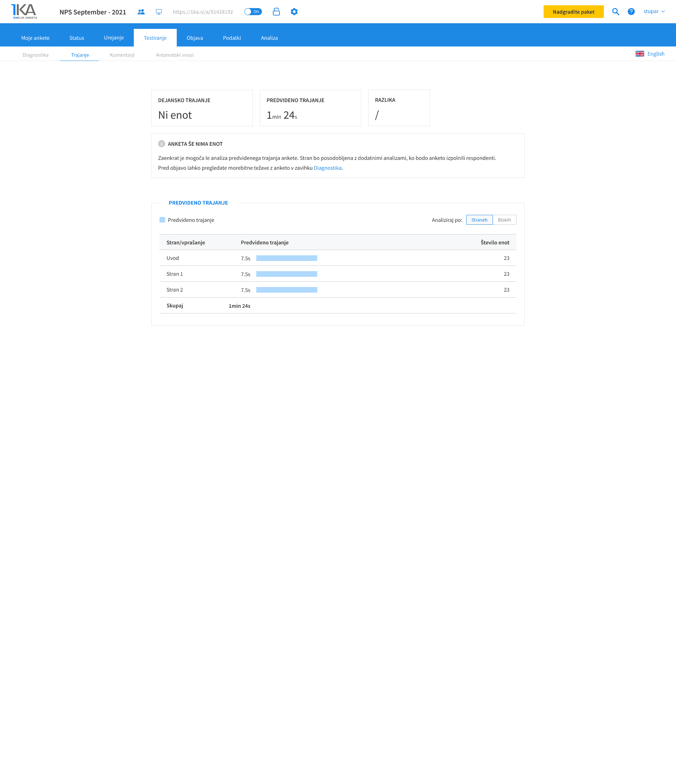
Task: Click the info icon next to ANKETA ŠE NIMA ENOT
Action: point(162,143)
